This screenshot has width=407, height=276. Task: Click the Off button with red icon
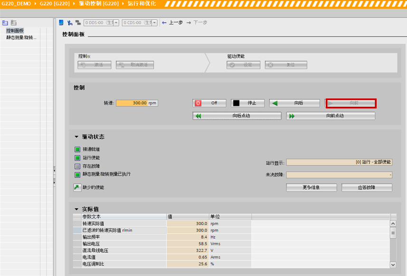click(x=209, y=103)
